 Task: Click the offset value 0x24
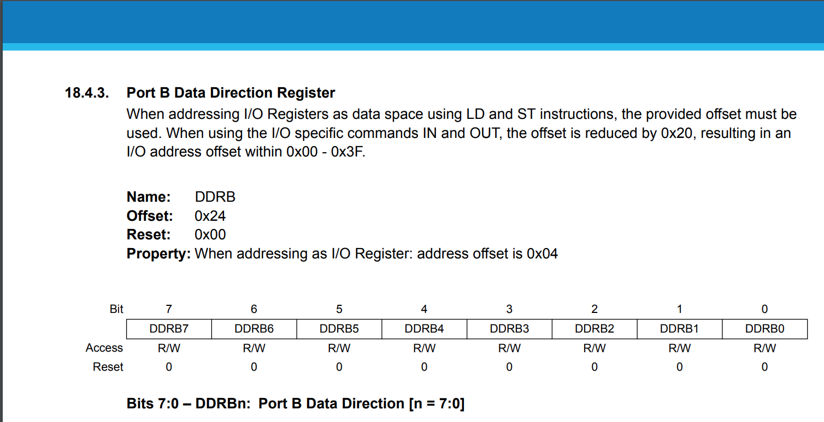click(x=210, y=216)
